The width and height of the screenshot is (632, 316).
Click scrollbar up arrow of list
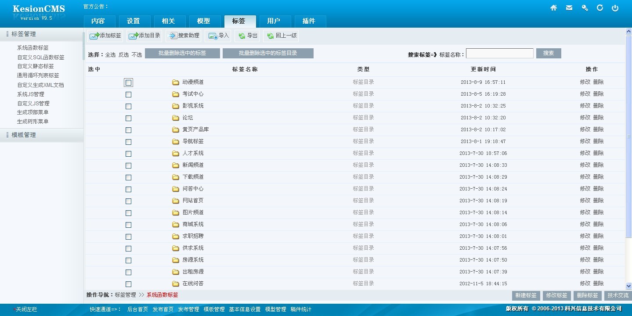point(628,32)
